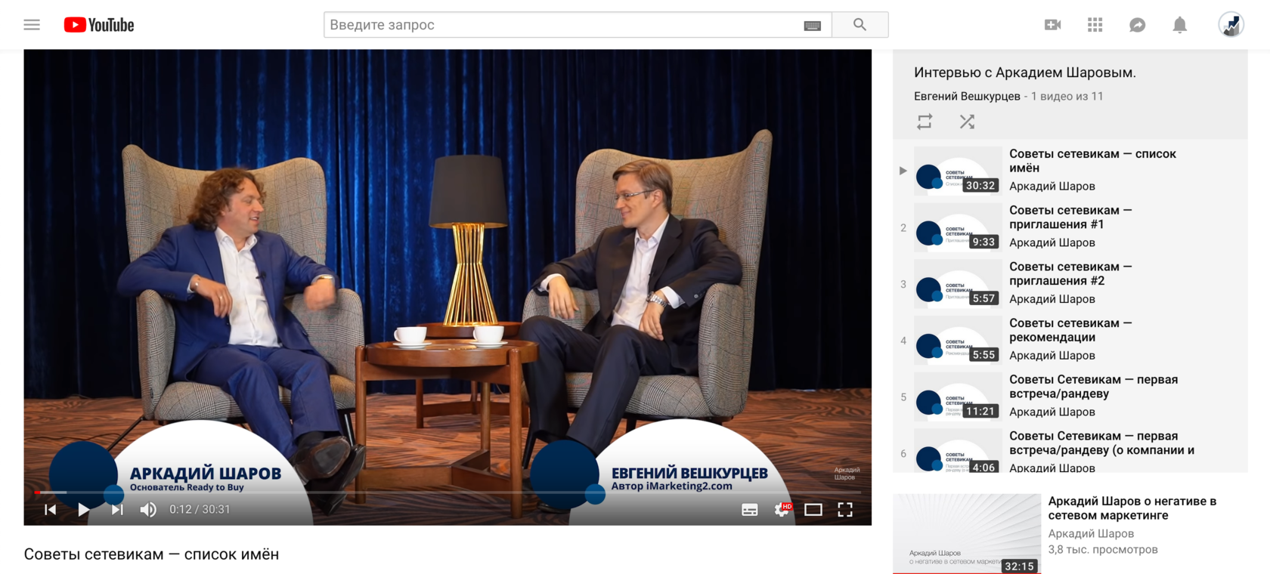Toggle subtitles in the player
The height and width of the screenshot is (574, 1270).
point(750,510)
